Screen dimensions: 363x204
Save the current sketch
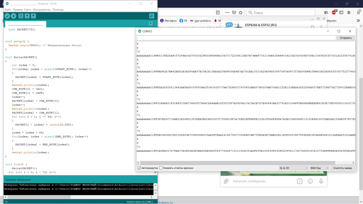(33, 16)
